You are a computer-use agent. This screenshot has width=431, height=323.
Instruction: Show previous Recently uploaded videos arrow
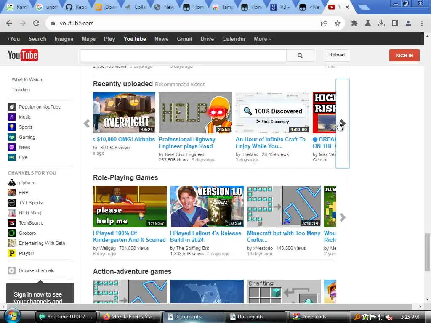(x=87, y=124)
